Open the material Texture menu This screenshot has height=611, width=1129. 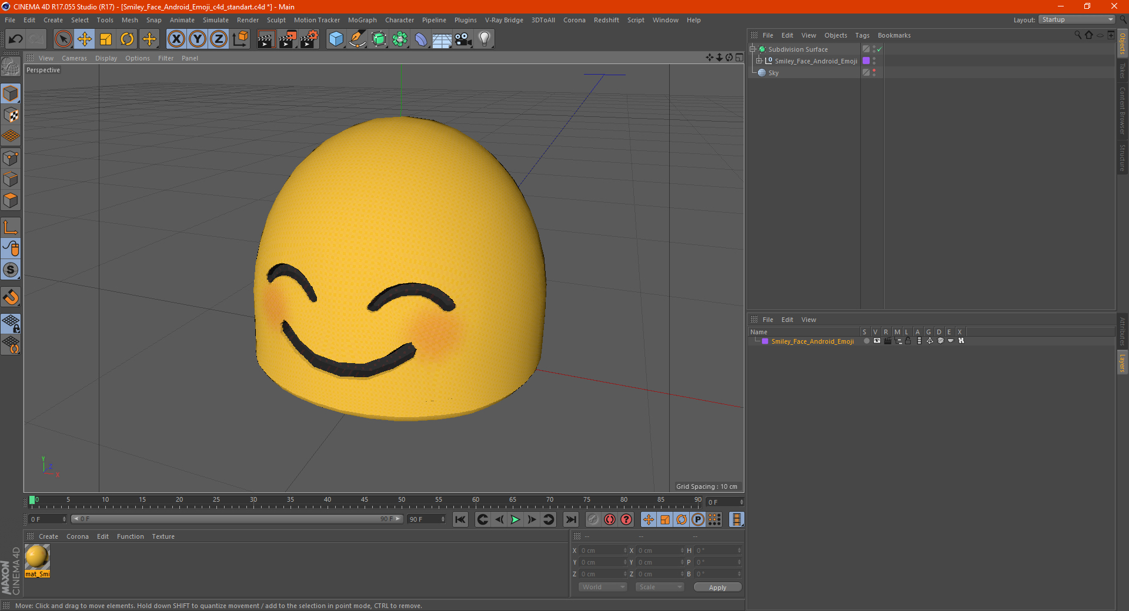[163, 536]
